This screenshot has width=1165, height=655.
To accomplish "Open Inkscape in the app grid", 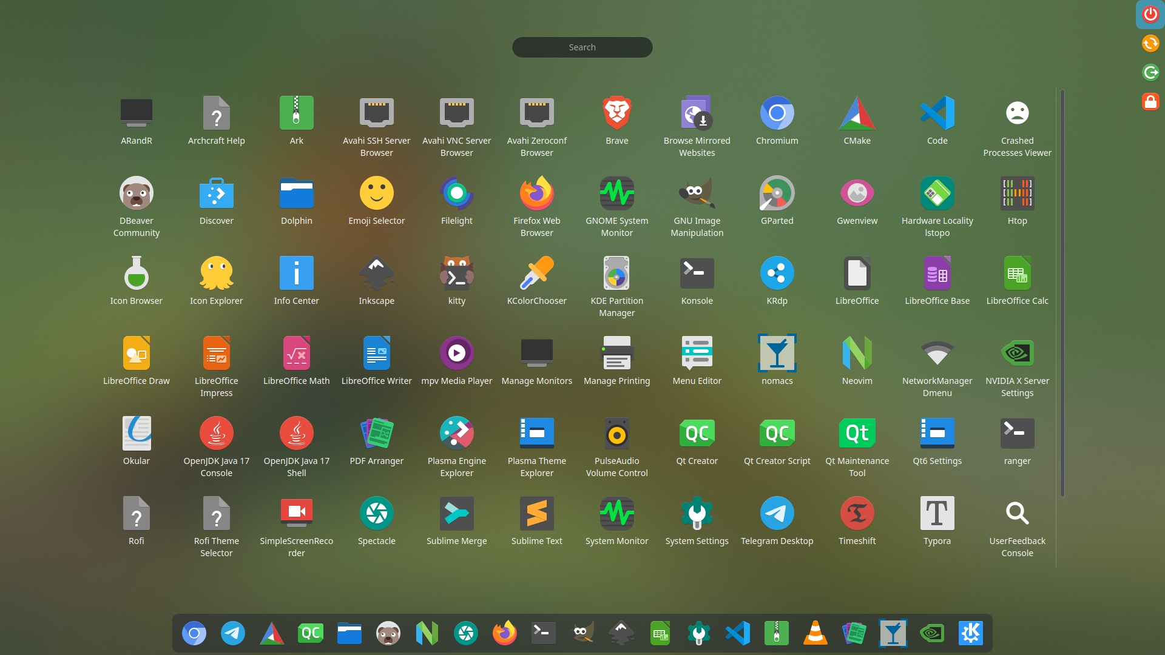I will [x=377, y=281].
